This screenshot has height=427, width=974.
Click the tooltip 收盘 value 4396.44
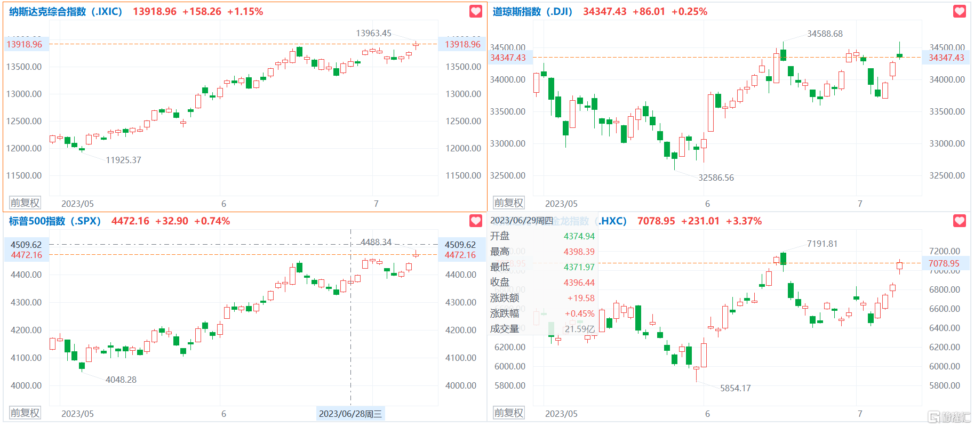coord(579,283)
